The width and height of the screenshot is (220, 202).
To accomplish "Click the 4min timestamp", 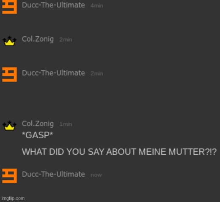I will 97,6.
